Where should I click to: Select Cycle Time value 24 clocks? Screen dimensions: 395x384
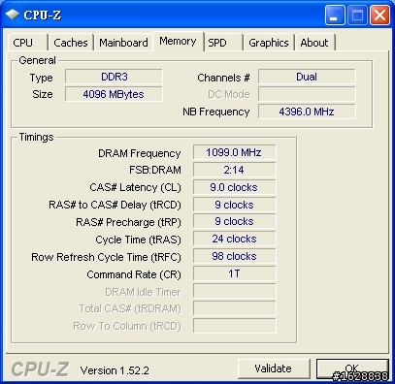pyautogui.click(x=234, y=239)
